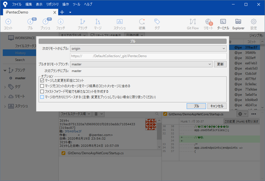Click the リモート toolbar icon with warning
The height and width of the screenshot is (181, 265).
[x=208, y=24]
